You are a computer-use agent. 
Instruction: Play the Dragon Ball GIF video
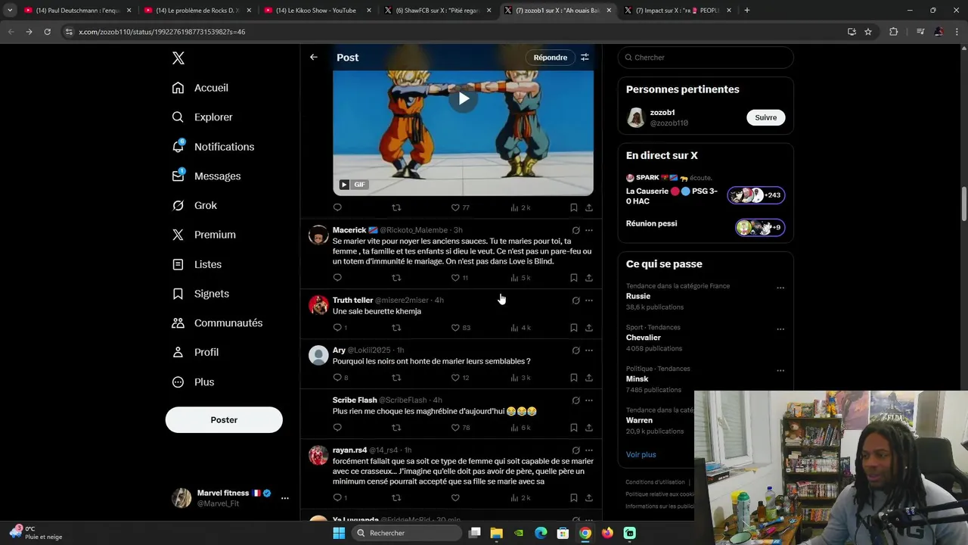463,98
